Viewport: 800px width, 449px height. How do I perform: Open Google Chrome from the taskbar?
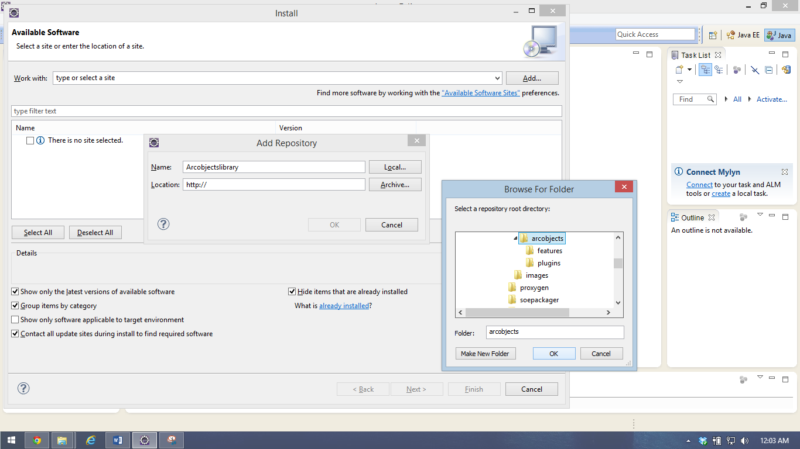click(x=37, y=440)
